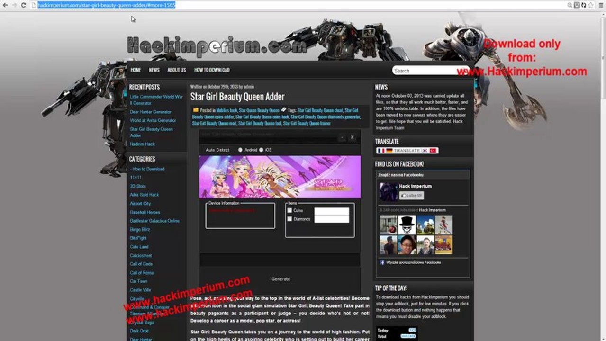Screen dimensions: 606x341
Task: Open the 'Castle Ville' category
Action: [141, 290]
